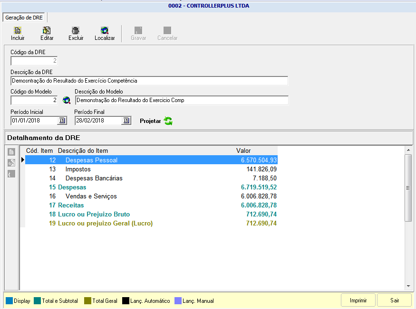416x309 pixels.
Task: Click the Sair button
Action: pos(395,300)
